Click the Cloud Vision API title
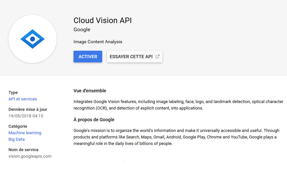Screen dimensions: 287x169 (x=102, y=20)
